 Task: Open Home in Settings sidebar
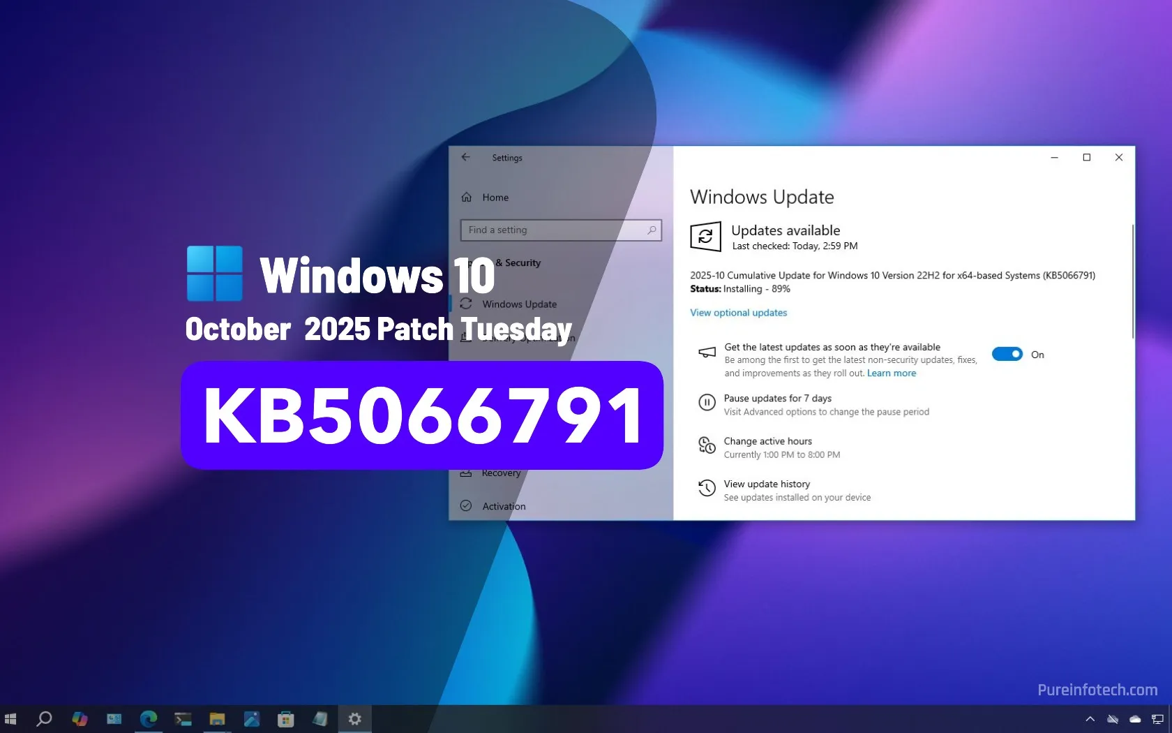pos(495,198)
